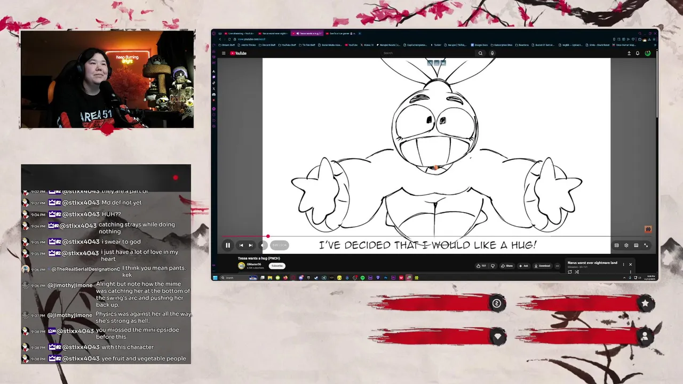Open YouTube account avatar menu
683x384 pixels.
[x=648, y=53]
